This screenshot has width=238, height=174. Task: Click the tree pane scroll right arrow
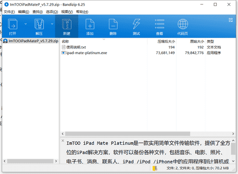coord(56,161)
